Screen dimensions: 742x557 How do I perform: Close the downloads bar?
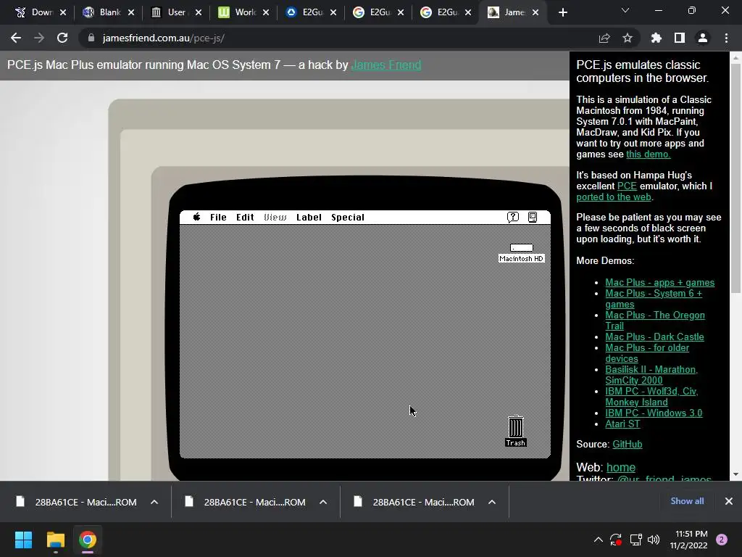tap(729, 501)
